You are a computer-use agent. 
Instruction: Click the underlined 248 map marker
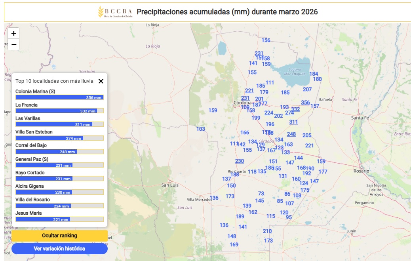tap(291, 134)
